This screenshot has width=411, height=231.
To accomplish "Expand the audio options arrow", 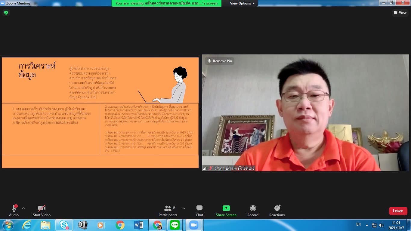I will [x=23, y=208].
